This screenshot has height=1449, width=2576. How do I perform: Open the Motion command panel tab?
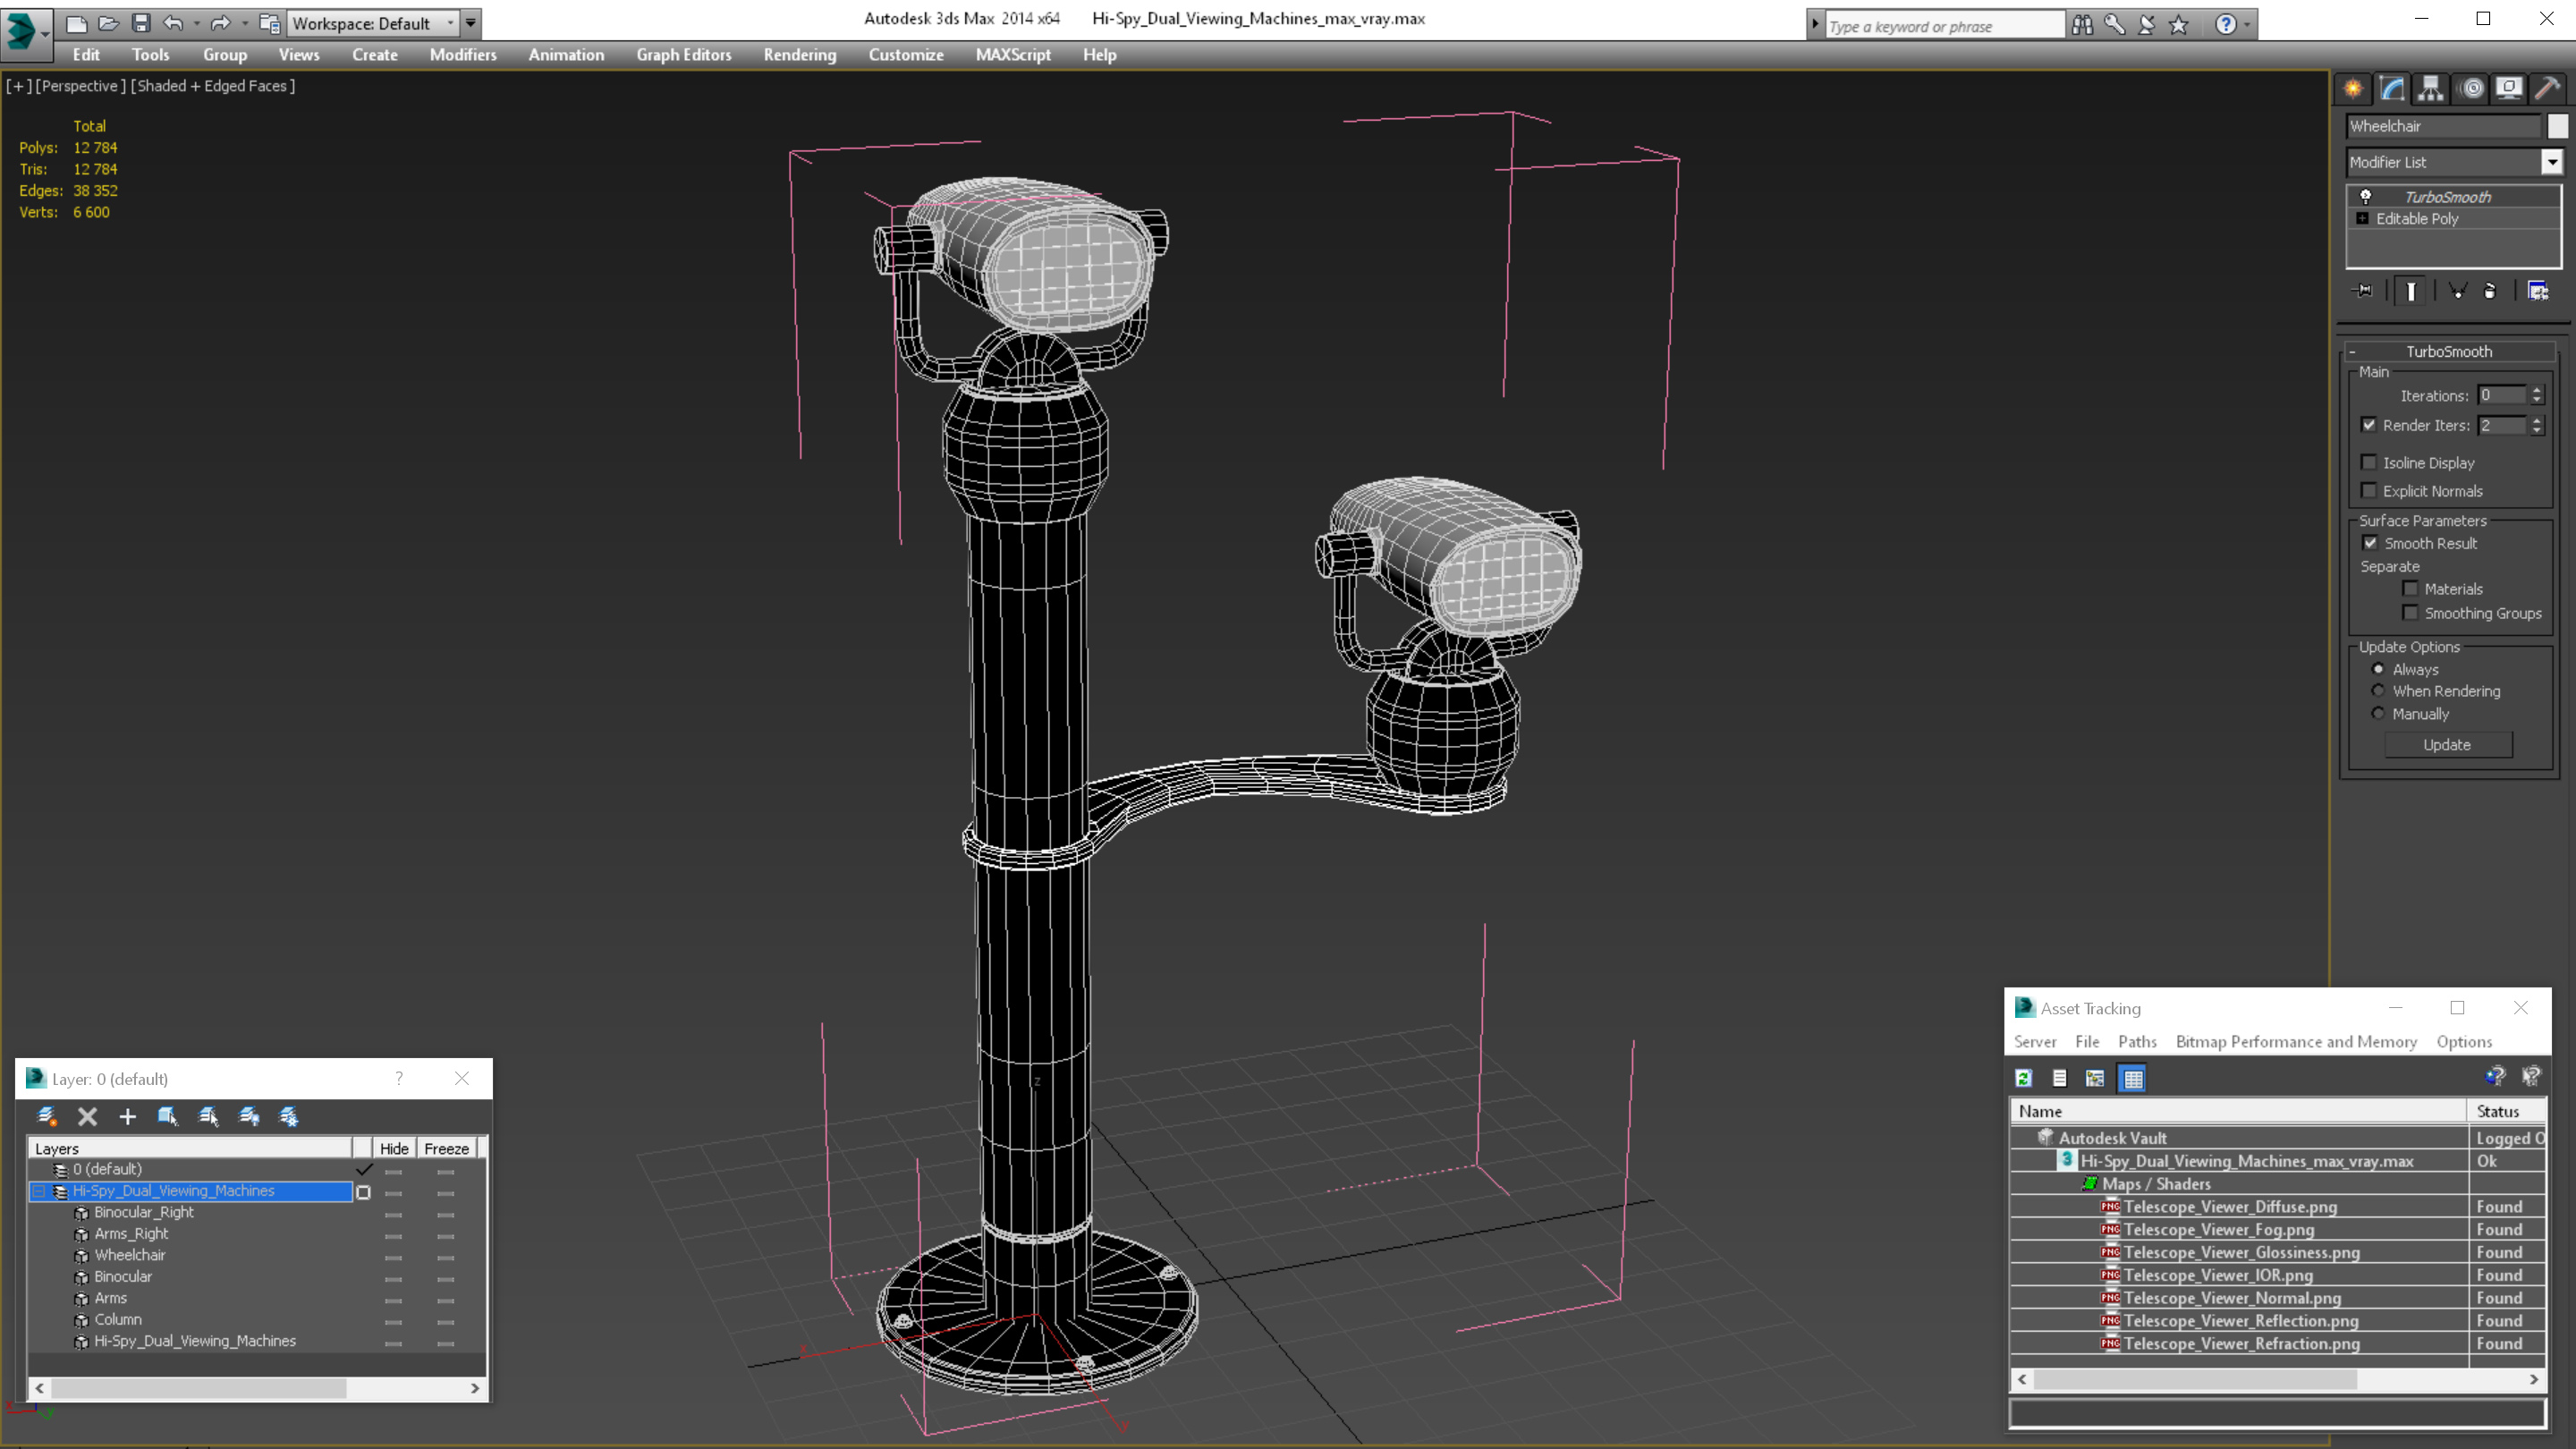tap(2471, 89)
